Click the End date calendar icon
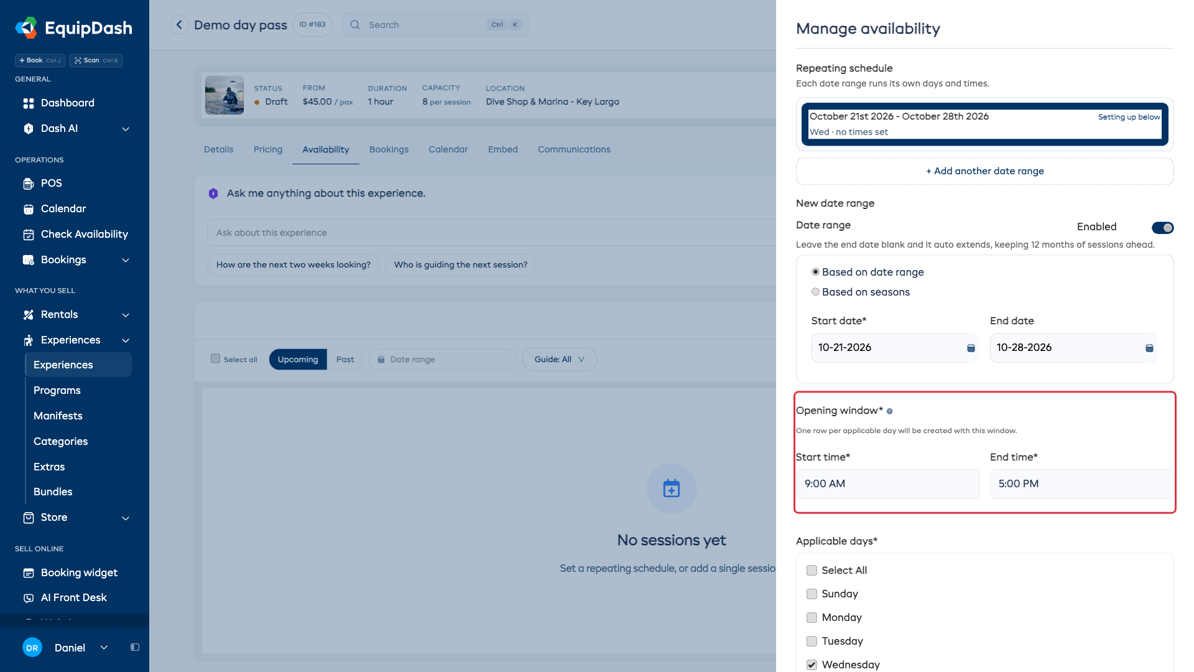 click(1149, 348)
